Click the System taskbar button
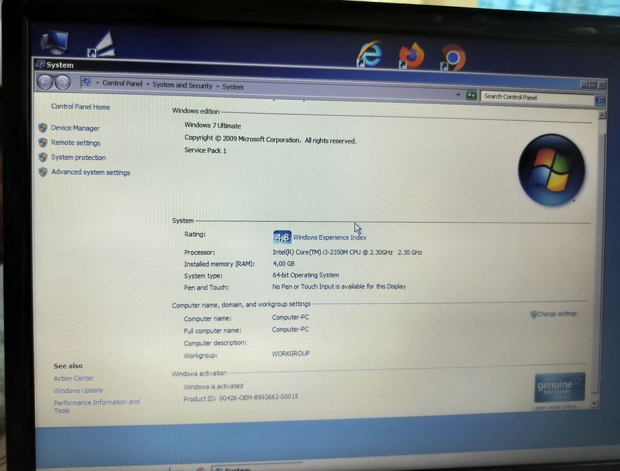Screen dimensions: 620x471 (x=257, y=468)
